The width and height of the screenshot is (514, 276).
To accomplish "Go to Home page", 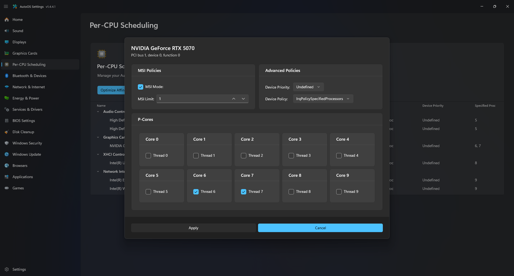I will pos(40,20).
